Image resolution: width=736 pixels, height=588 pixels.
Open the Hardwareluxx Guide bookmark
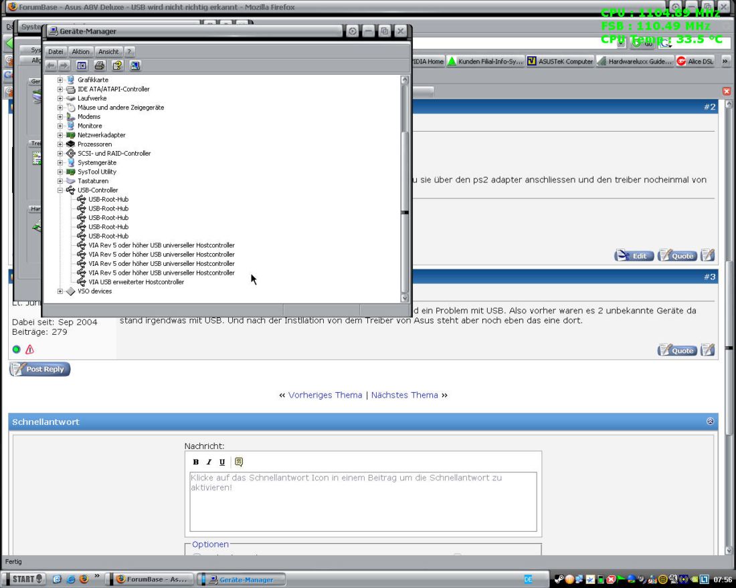[635, 61]
